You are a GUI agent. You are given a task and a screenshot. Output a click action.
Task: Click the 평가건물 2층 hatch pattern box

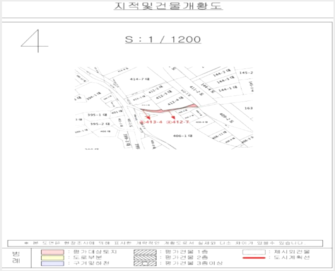[145, 257]
